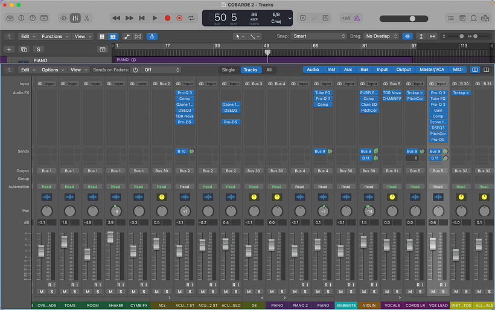This screenshot has width=495, height=310.
Task: Open the Inspector with the info icon
Action: click(x=21, y=18)
